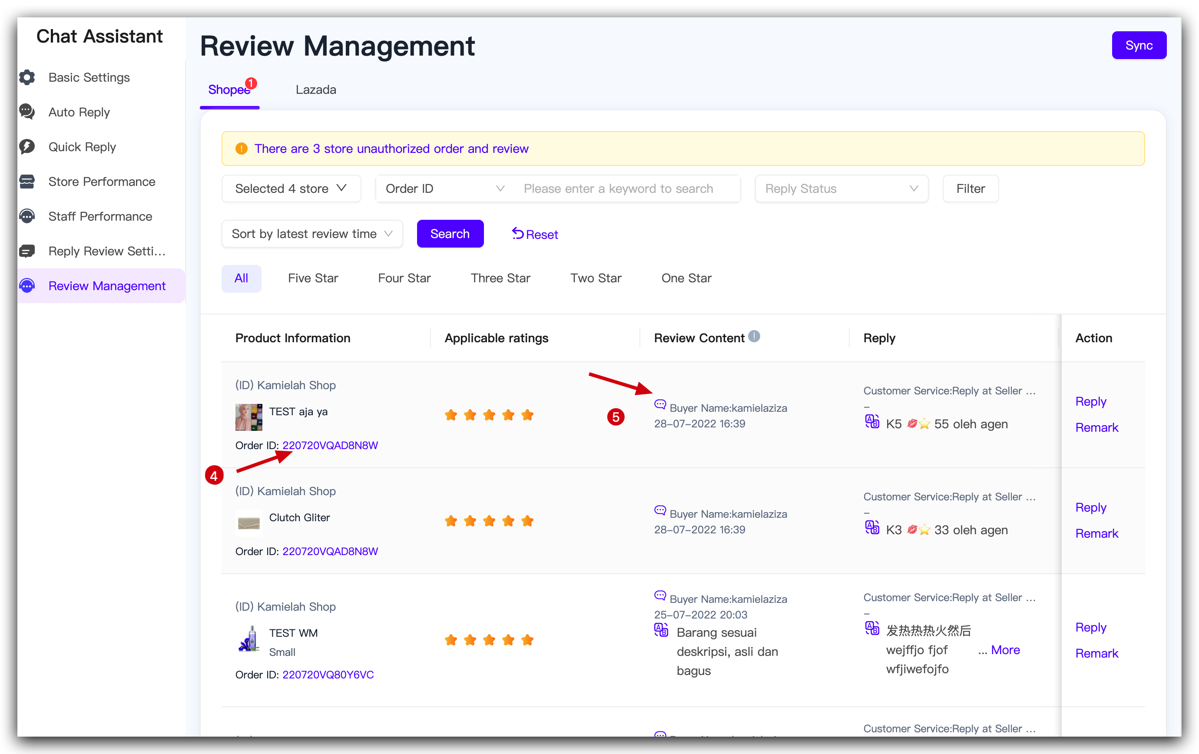
Task: Expand the Selected 4 store dropdown
Action: [x=291, y=188]
